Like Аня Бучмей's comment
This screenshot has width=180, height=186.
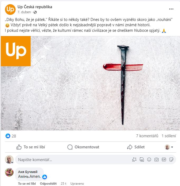tap(27, 183)
